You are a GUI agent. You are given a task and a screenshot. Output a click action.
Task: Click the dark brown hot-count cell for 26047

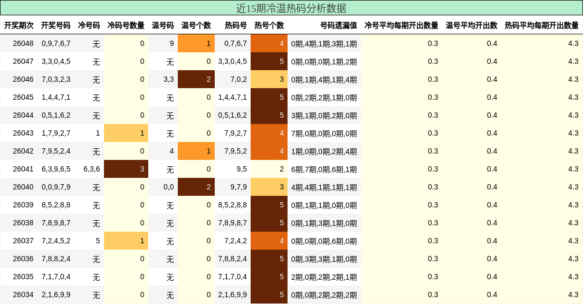[x=269, y=61]
